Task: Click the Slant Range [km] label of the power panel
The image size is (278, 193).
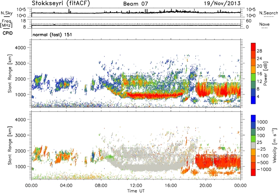Action: coord(10,74)
